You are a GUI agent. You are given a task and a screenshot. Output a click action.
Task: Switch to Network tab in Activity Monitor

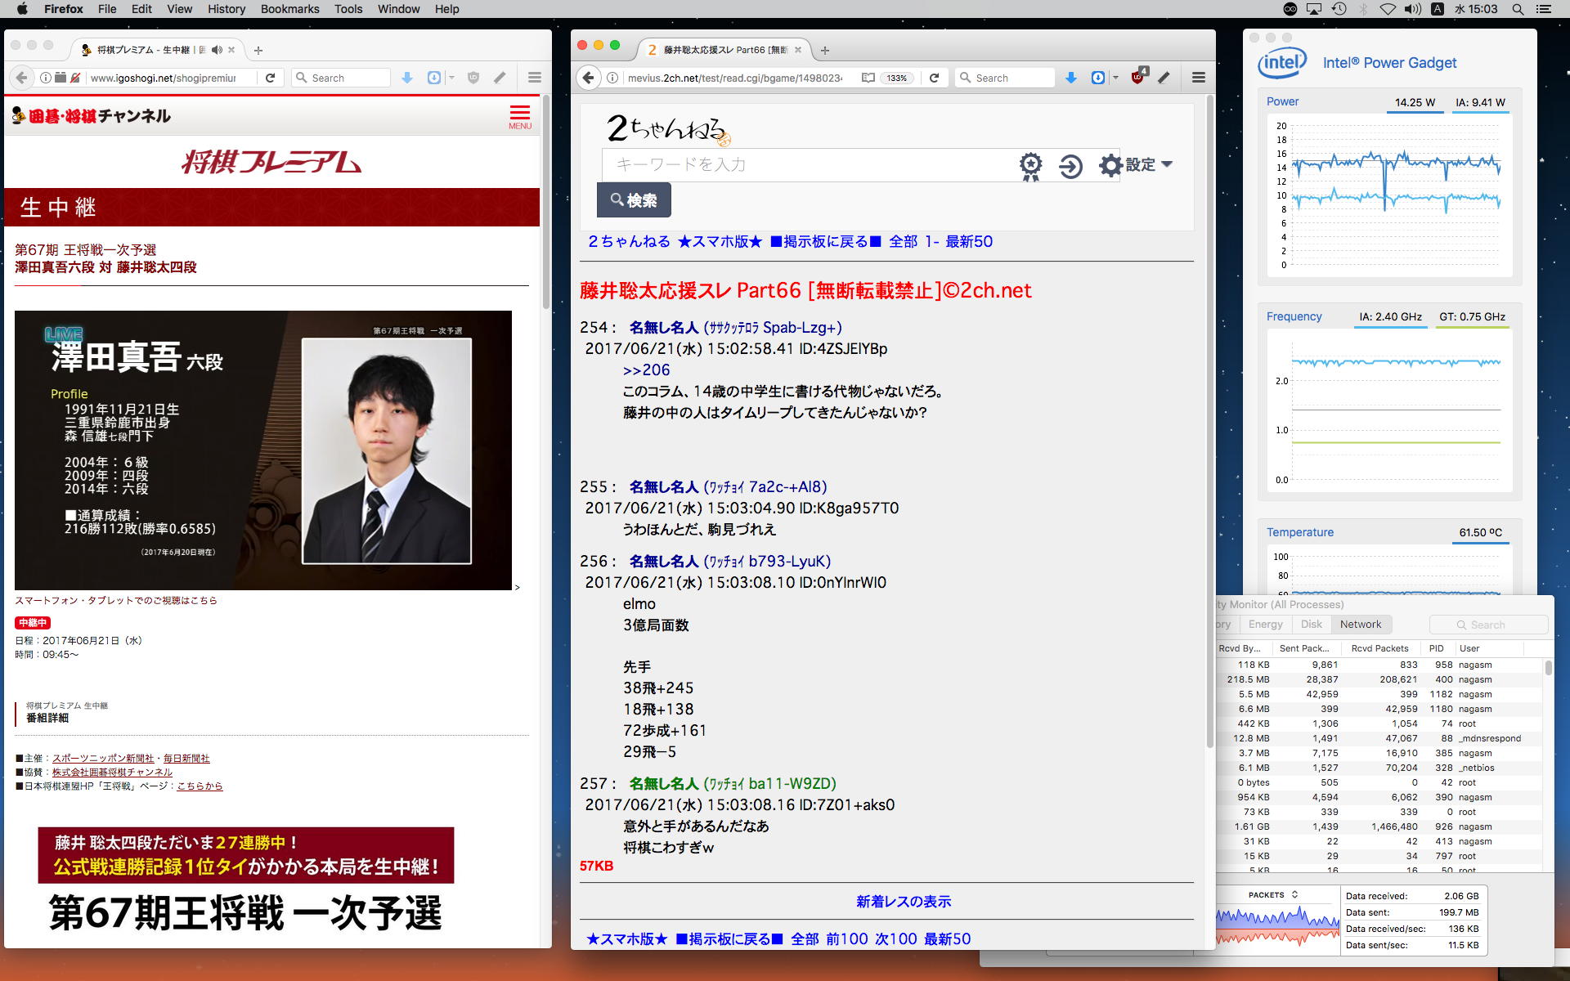(x=1360, y=624)
